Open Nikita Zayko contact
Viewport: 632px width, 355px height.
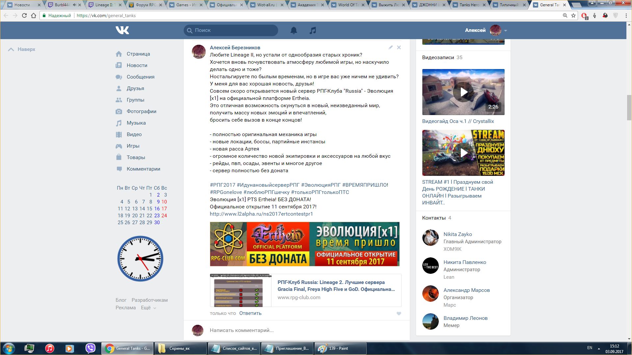pyautogui.click(x=458, y=234)
